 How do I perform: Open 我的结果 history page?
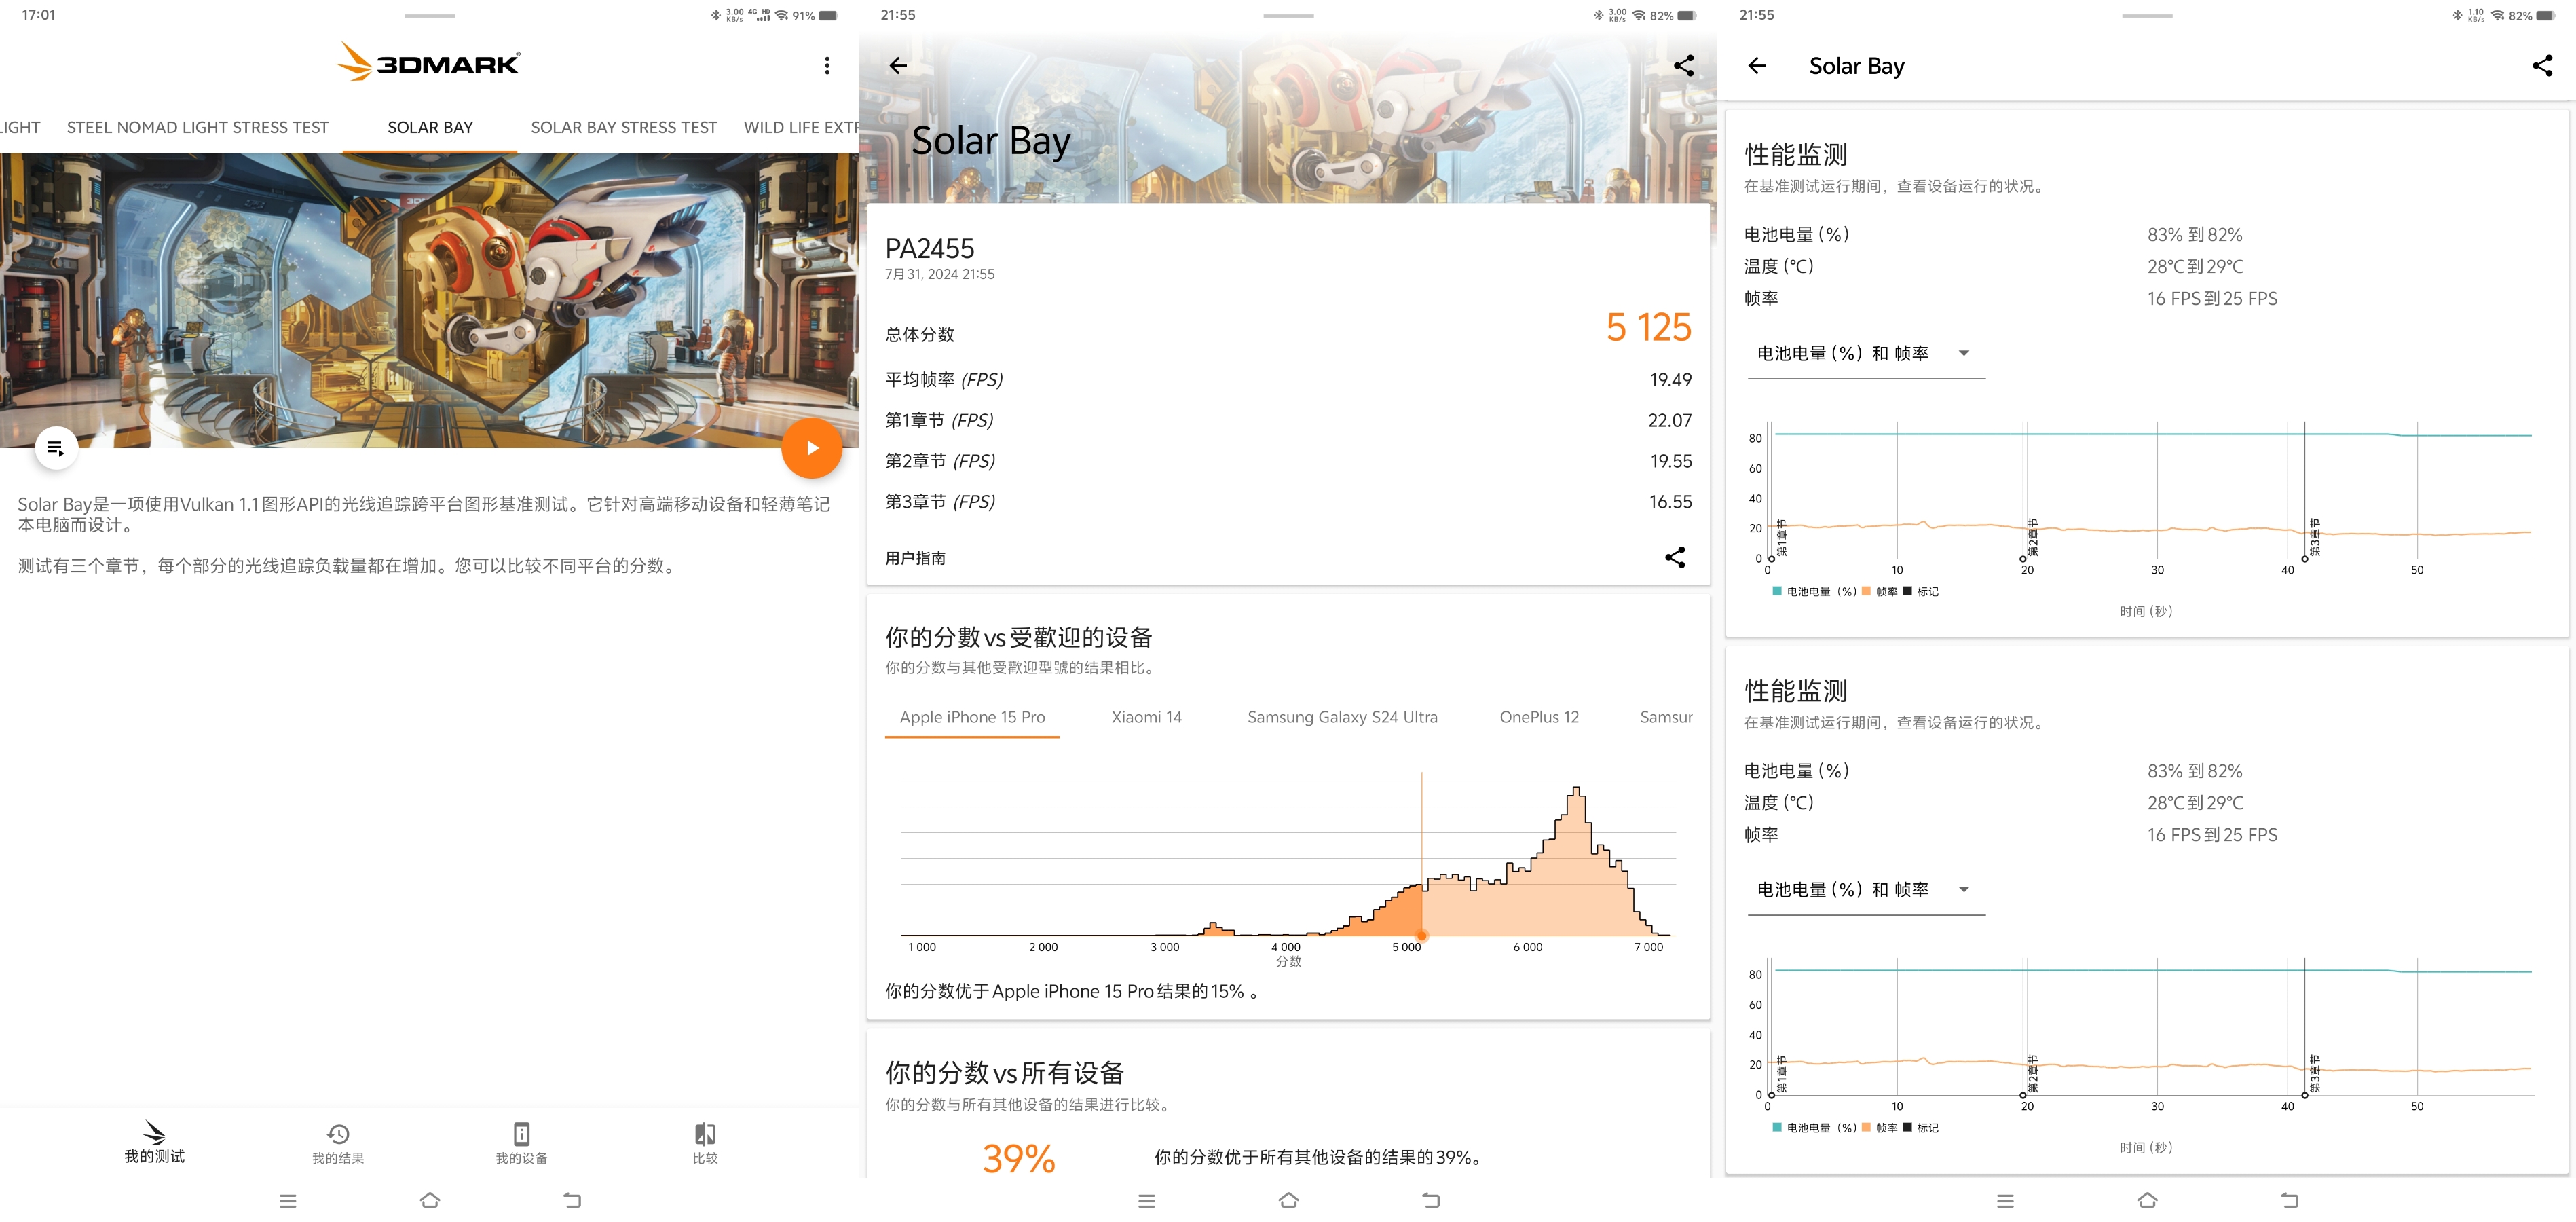338,1143
